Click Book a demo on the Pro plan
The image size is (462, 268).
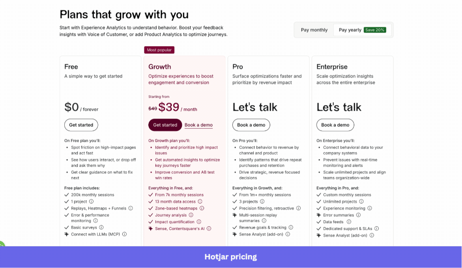[251, 125]
